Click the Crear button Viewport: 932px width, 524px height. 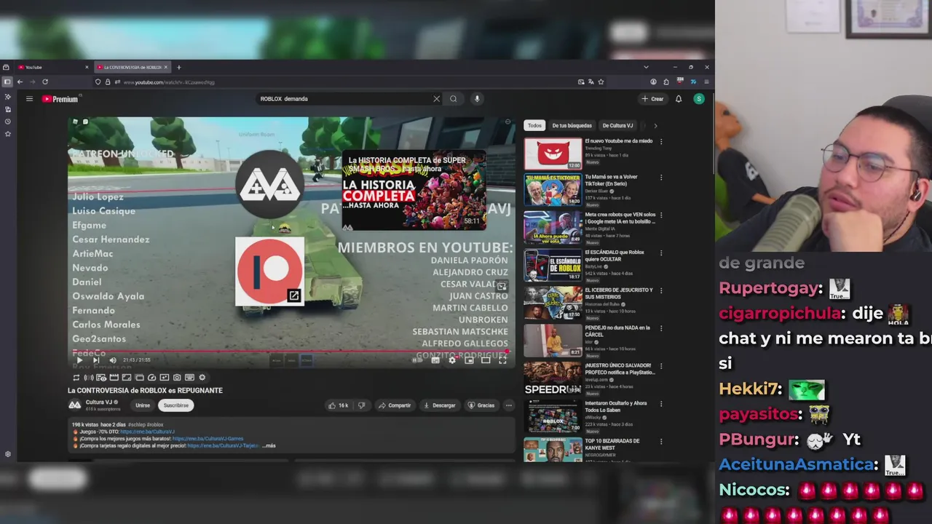pyautogui.click(x=652, y=99)
